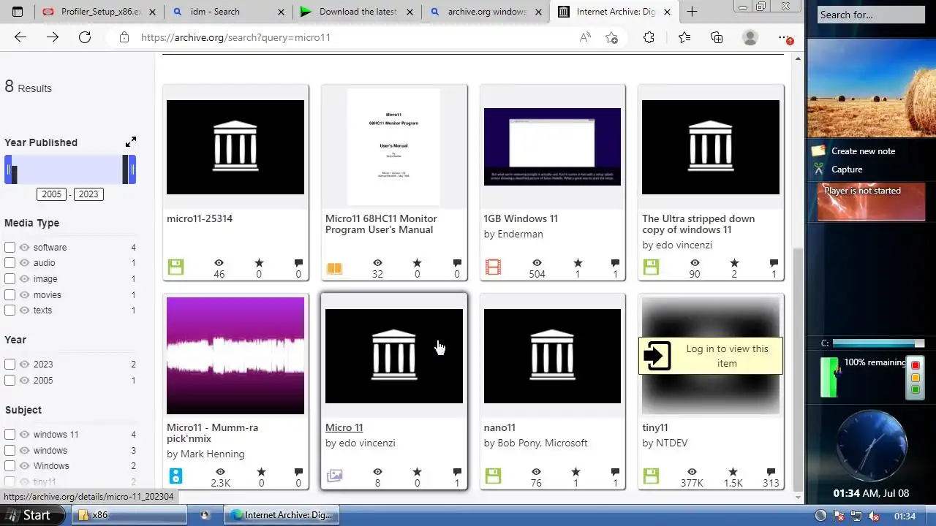
Task: Click the 2023 end year field
Action: (88, 194)
